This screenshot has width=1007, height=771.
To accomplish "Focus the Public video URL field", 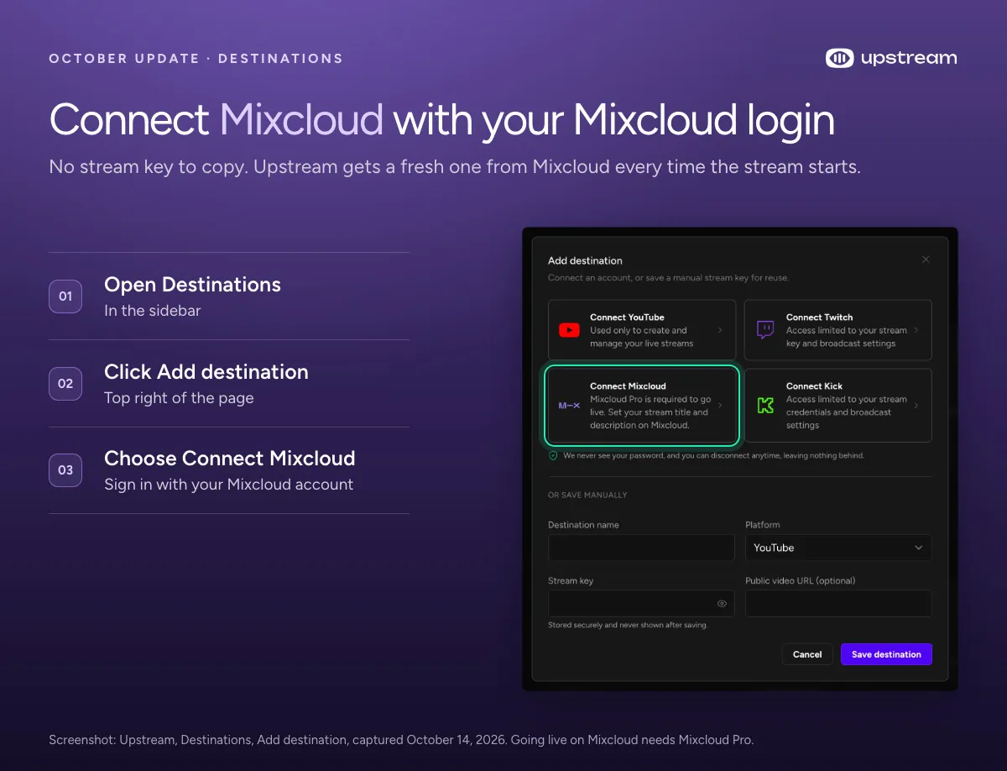I will [838, 603].
